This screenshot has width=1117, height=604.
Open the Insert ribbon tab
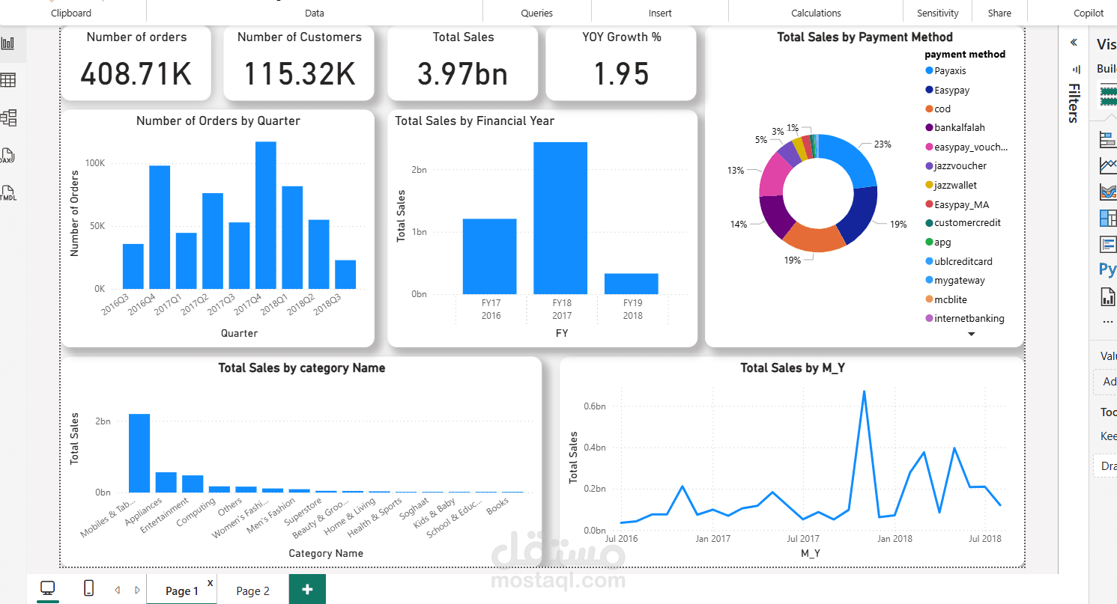pyautogui.click(x=659, y=12)
